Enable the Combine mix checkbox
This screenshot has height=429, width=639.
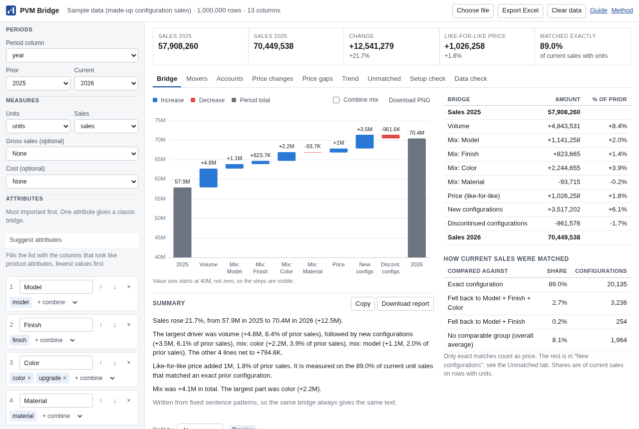[x=336, y=100]
